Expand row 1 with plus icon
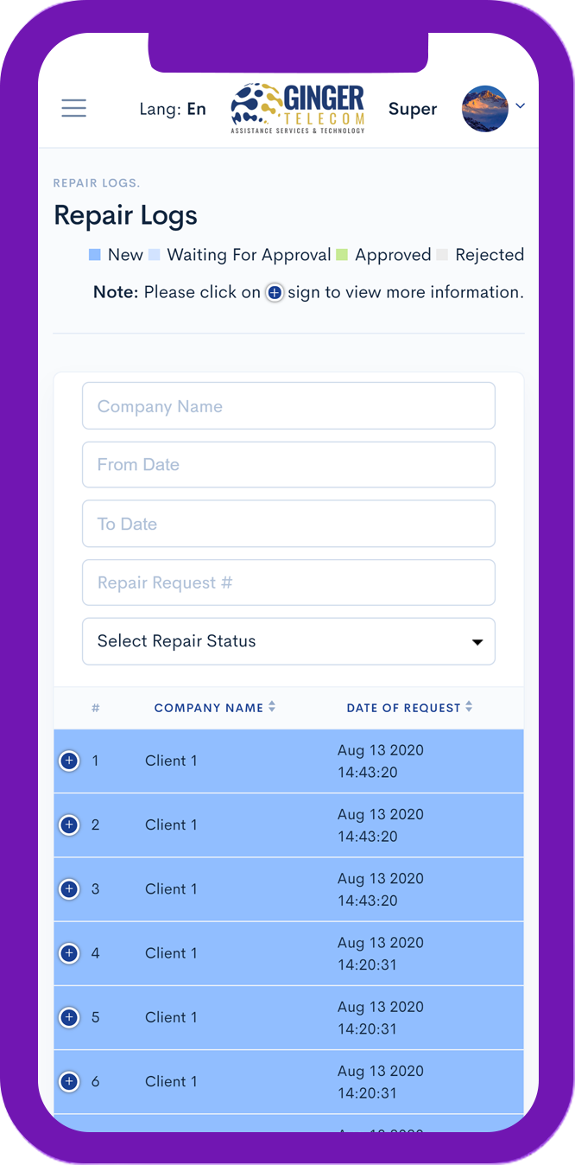 [x=69, y=761]
